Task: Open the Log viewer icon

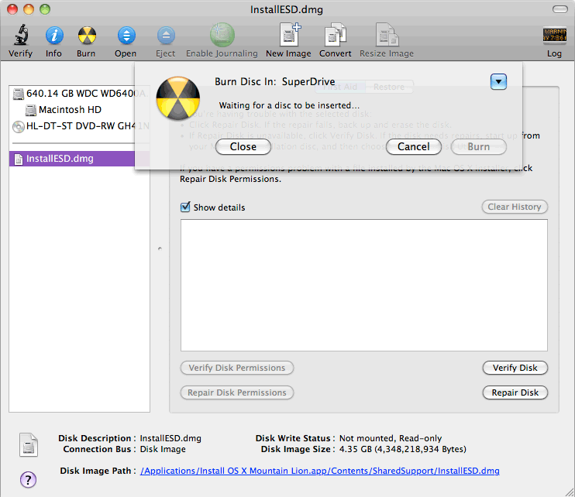Action: (554, 36)
